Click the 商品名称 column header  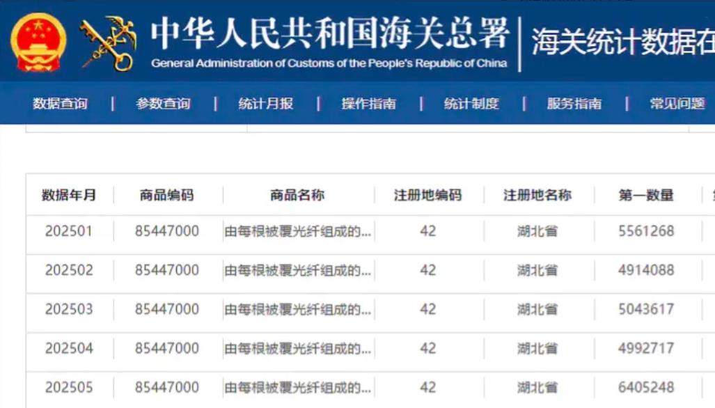click(x=297, y=195)
